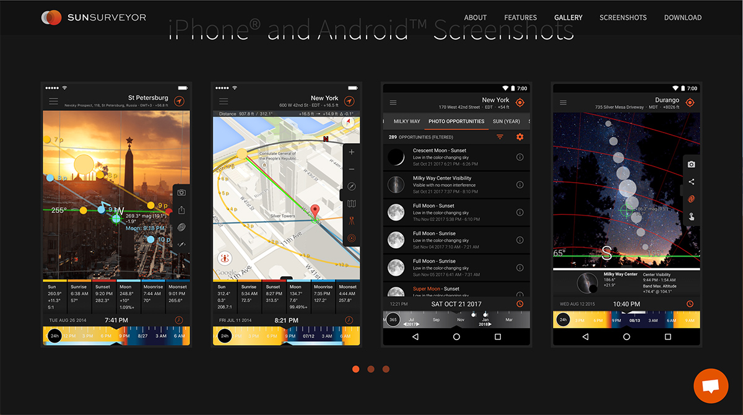Image resolution: width=743 pixels, height=415 pixels.
Task: Tap target icon beside 170 West 42nd Street
Action: pyautogui.click(x=520, y=103)
